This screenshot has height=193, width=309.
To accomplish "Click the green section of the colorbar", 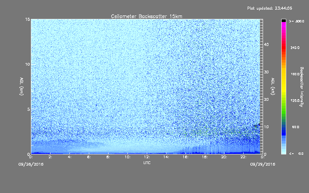I will point(284,108).
